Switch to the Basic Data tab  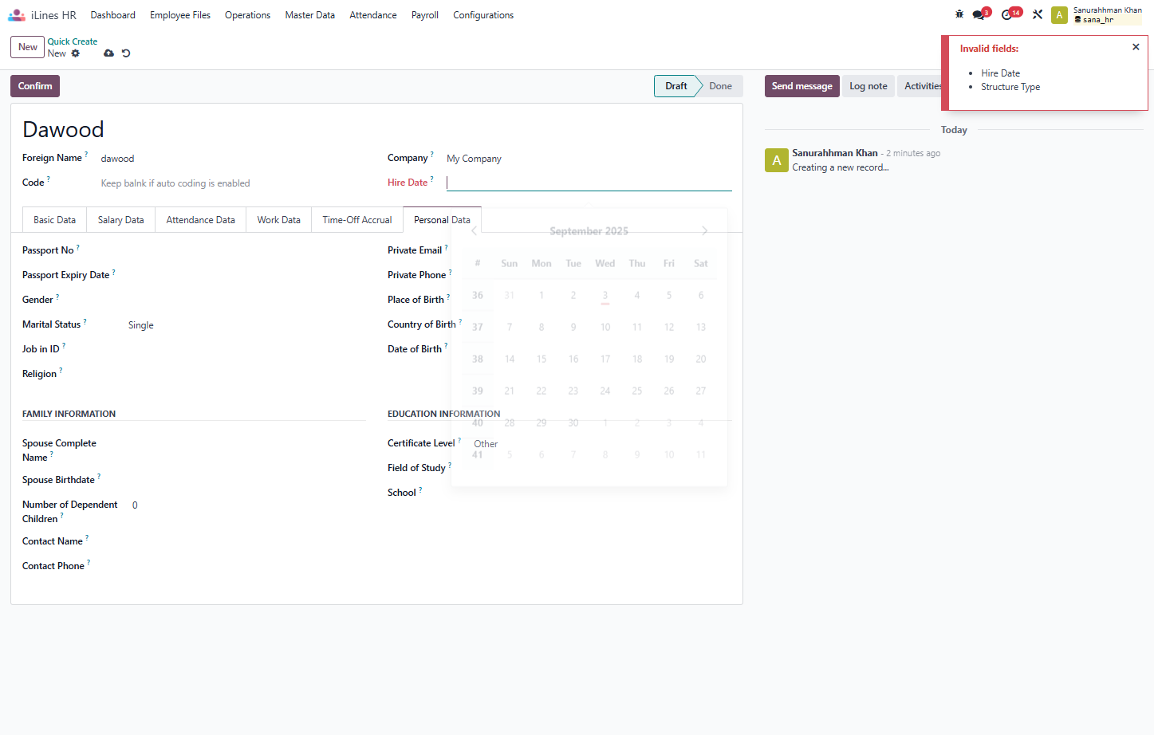pyautogui.click(x=54, y=220)
